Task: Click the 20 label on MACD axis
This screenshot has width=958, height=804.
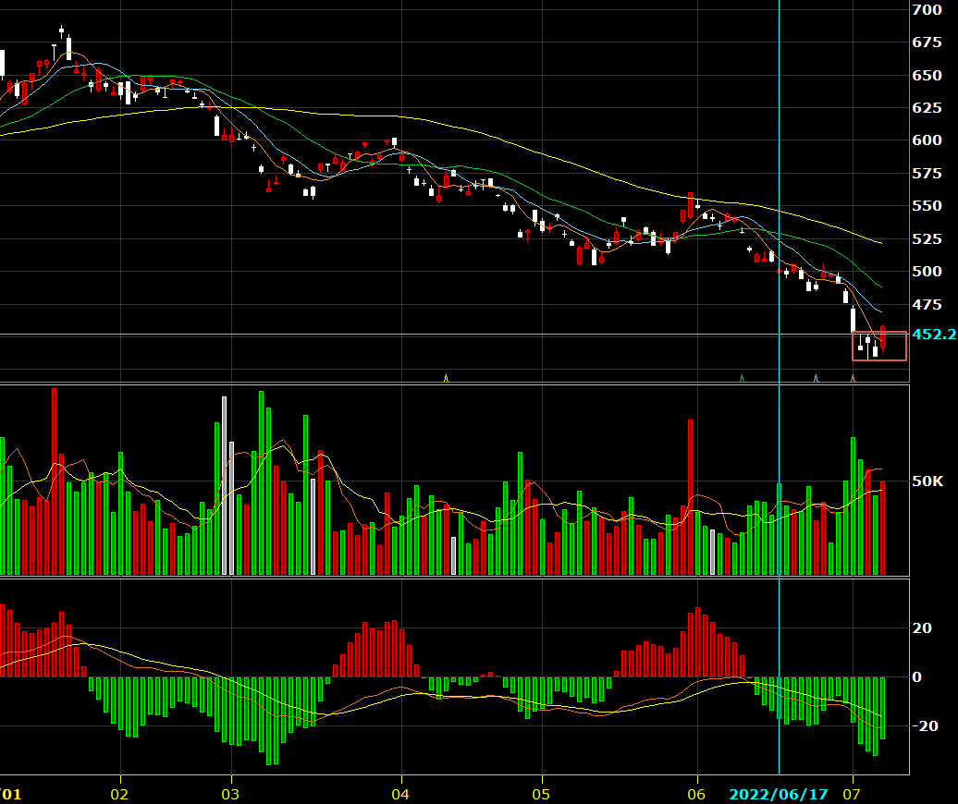Action: [x=922, y=627]
